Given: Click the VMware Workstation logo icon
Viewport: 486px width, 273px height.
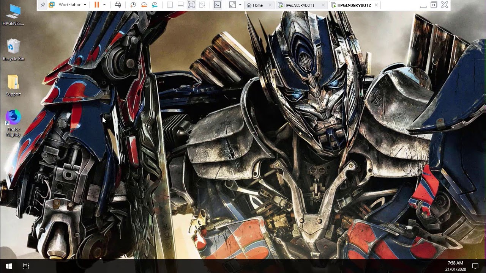Looking at the screenshot, I should 52,5.
